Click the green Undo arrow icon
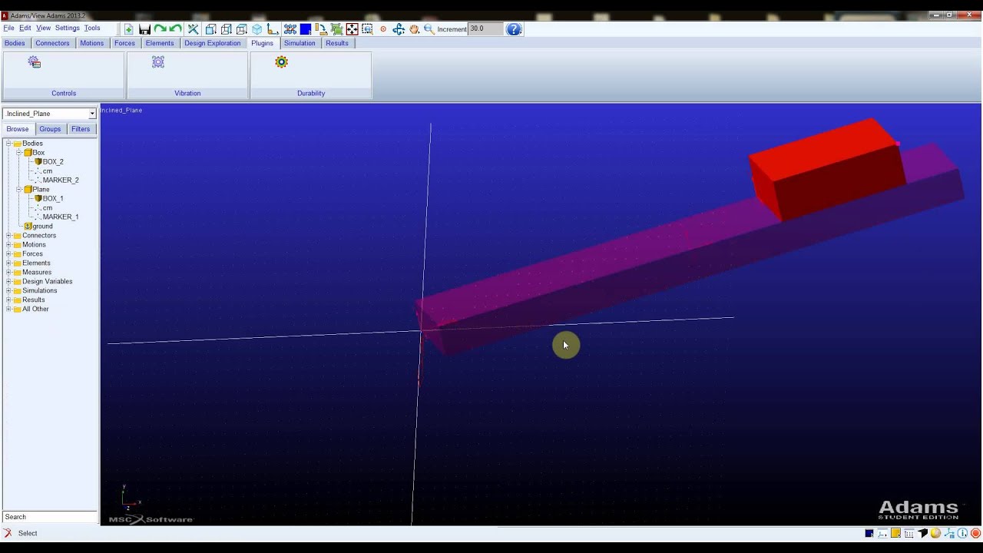983x553 pixels. [x=175, y=29]
